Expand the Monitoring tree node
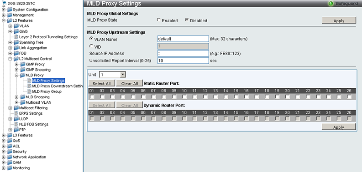The image size is (362, 172). click(3, 168)
